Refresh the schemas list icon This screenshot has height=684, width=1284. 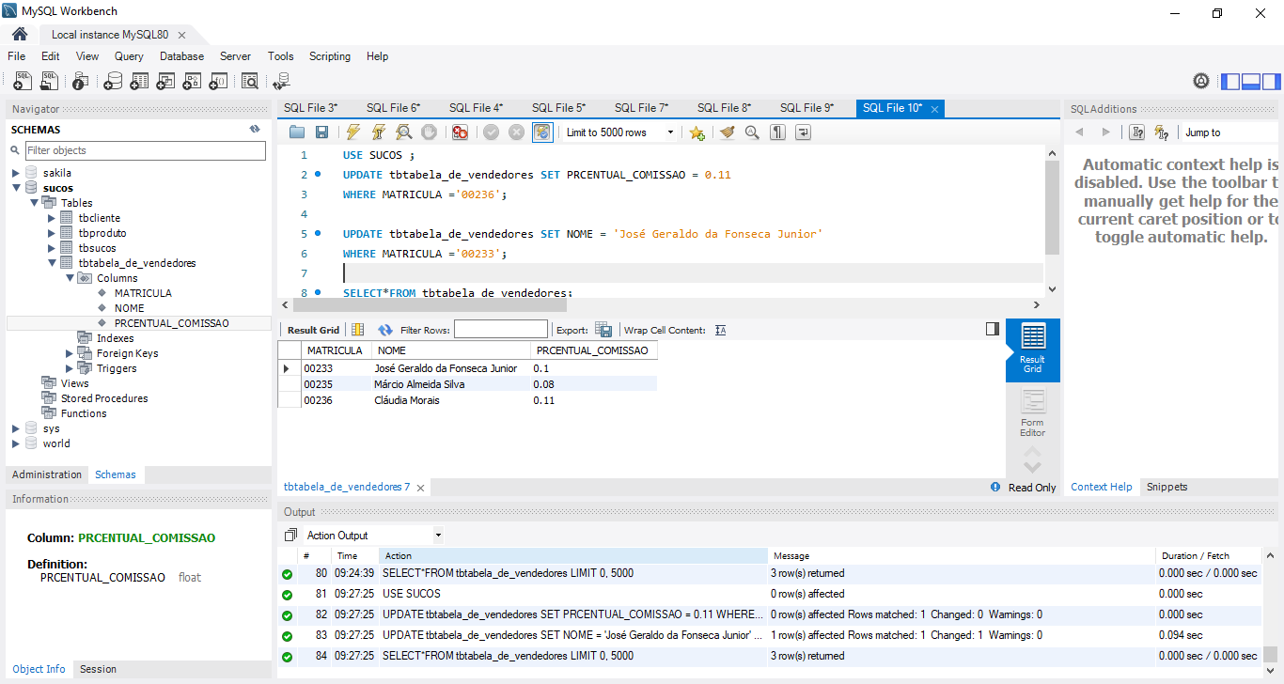pyautogui.click(x=254, y=130)
